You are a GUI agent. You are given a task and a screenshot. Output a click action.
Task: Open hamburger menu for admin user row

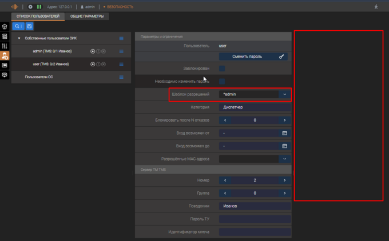[x=121, y=51]
